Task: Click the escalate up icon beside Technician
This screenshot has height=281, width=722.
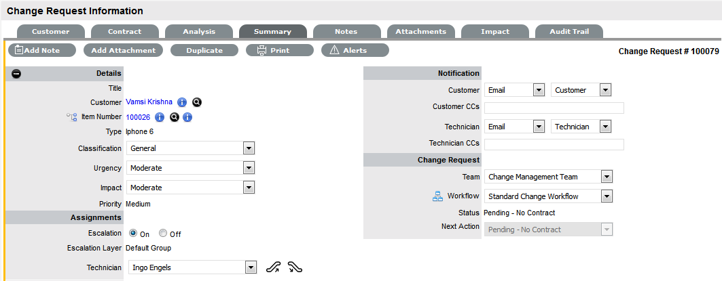Action: coord(273,267)
